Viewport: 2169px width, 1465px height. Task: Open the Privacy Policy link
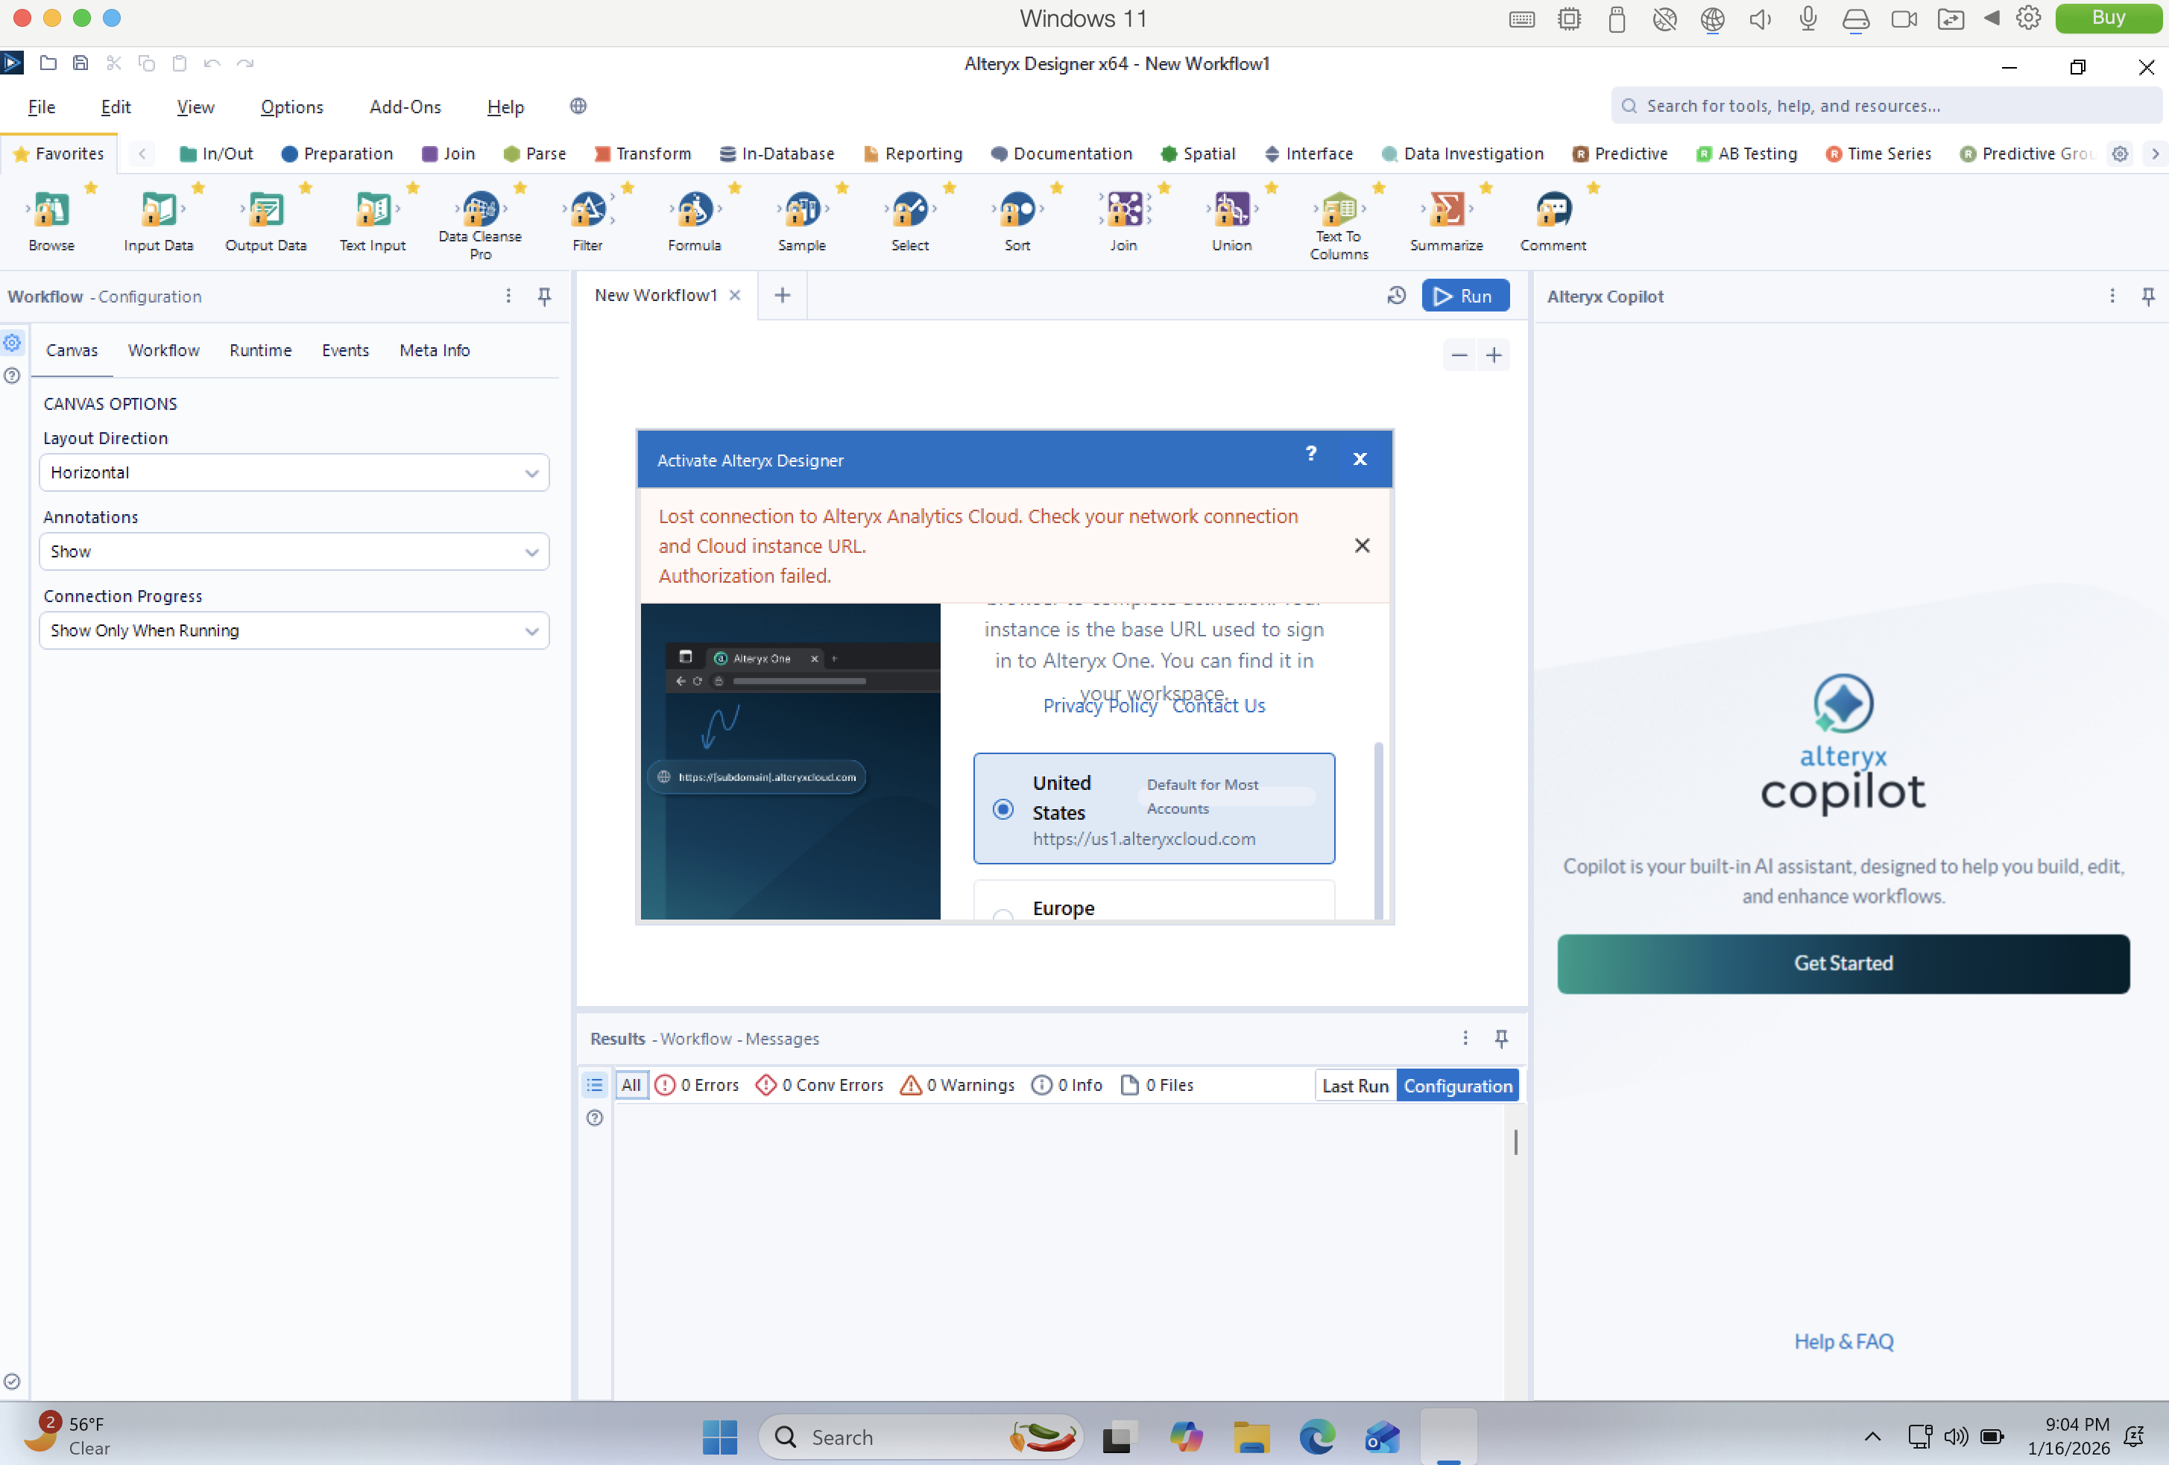pyautogui.click(x=1099, y=706)
